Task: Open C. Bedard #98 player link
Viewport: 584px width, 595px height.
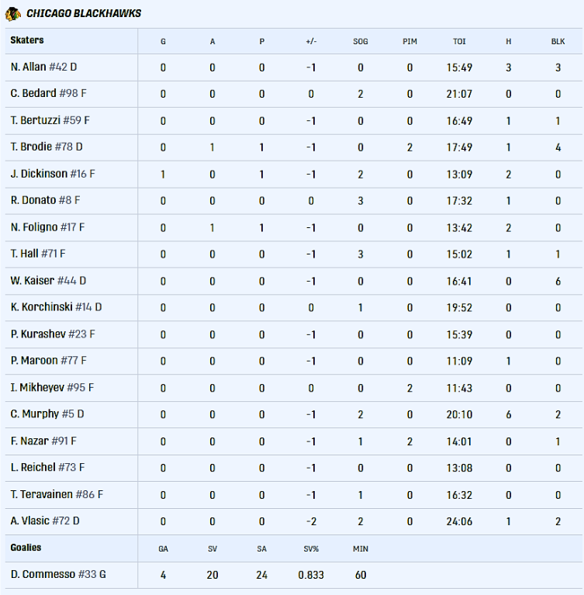Action: [48, 93]
